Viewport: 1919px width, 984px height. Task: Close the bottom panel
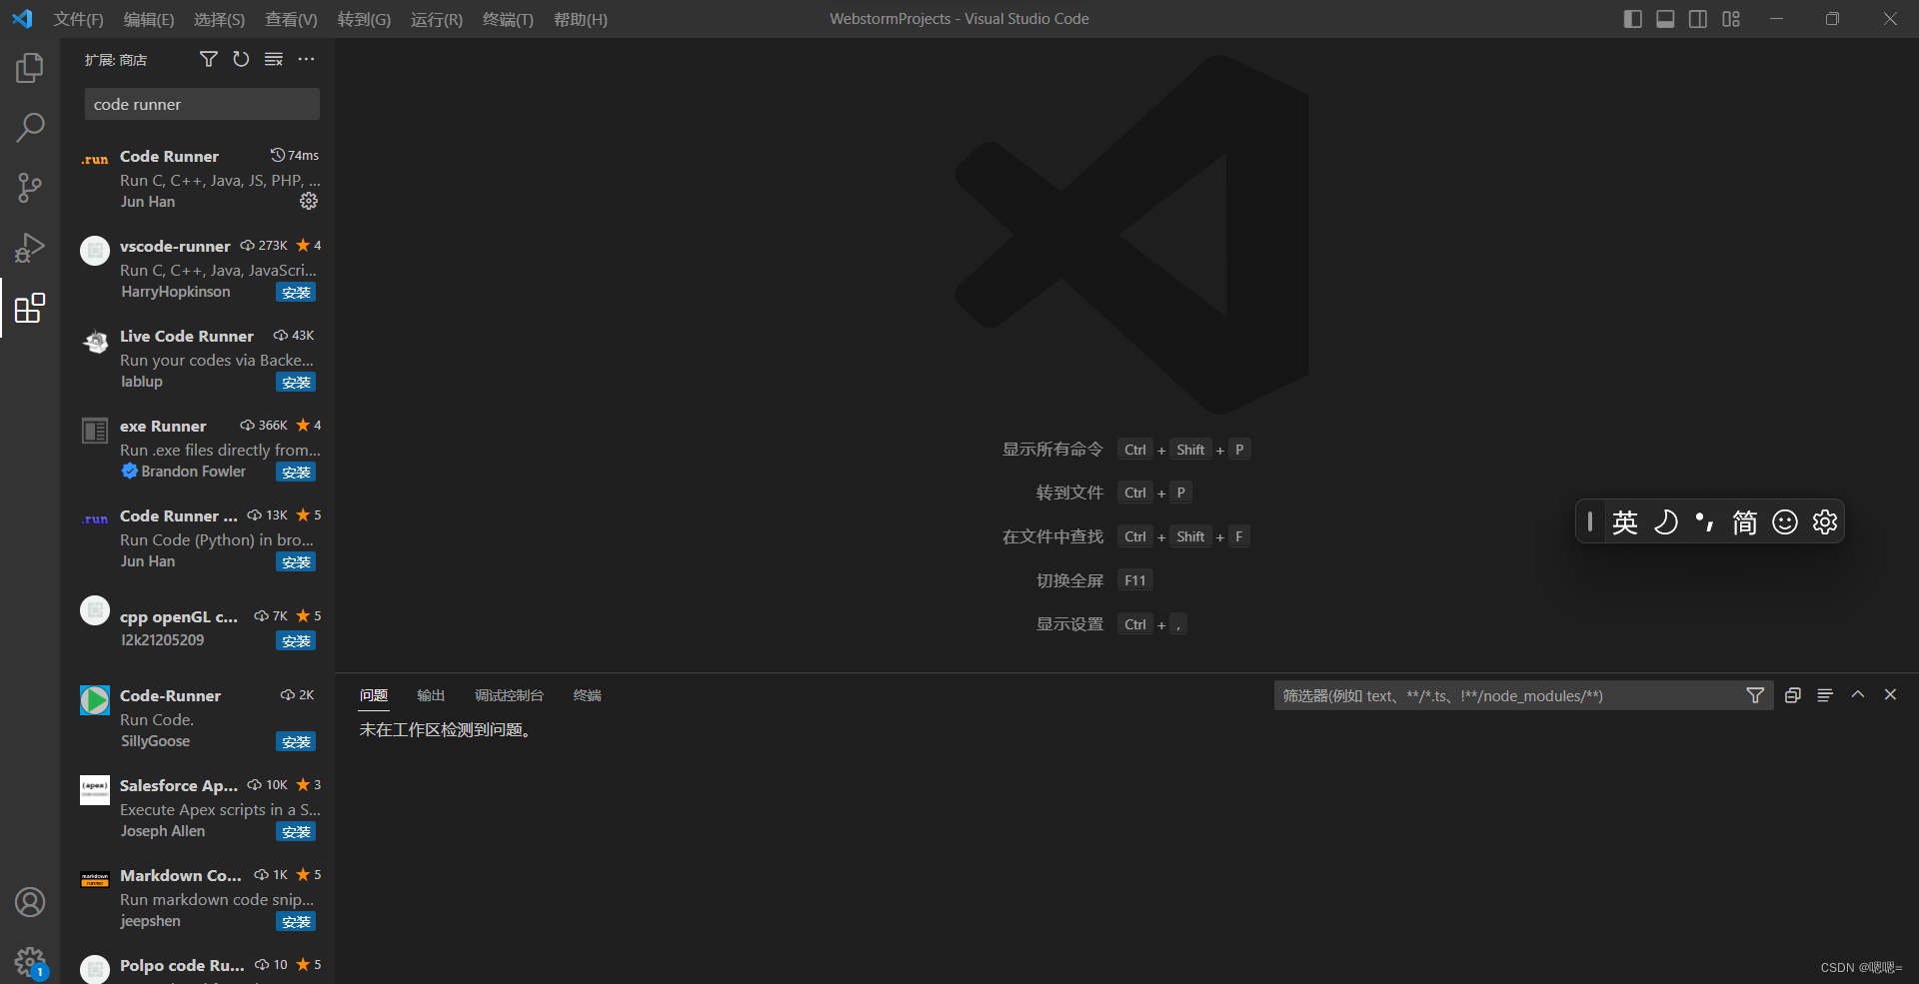coord(1890,694)
